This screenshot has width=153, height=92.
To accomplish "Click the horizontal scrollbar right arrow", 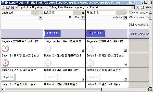I will (147, 89).
